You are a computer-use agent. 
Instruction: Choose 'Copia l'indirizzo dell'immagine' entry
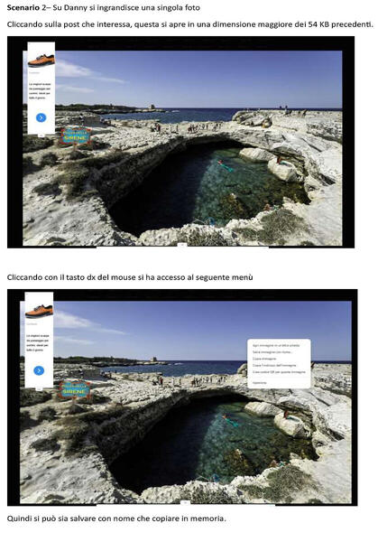274,365
